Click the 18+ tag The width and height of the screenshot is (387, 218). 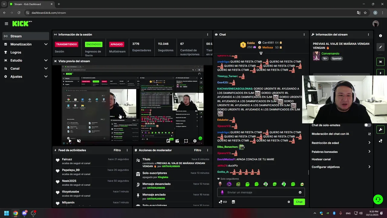(325, 58)
